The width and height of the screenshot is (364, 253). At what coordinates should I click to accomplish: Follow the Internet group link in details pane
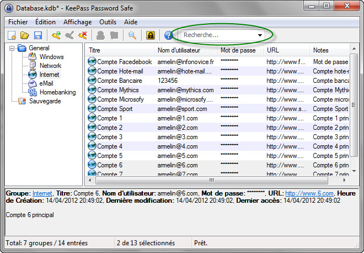[42, 193]
